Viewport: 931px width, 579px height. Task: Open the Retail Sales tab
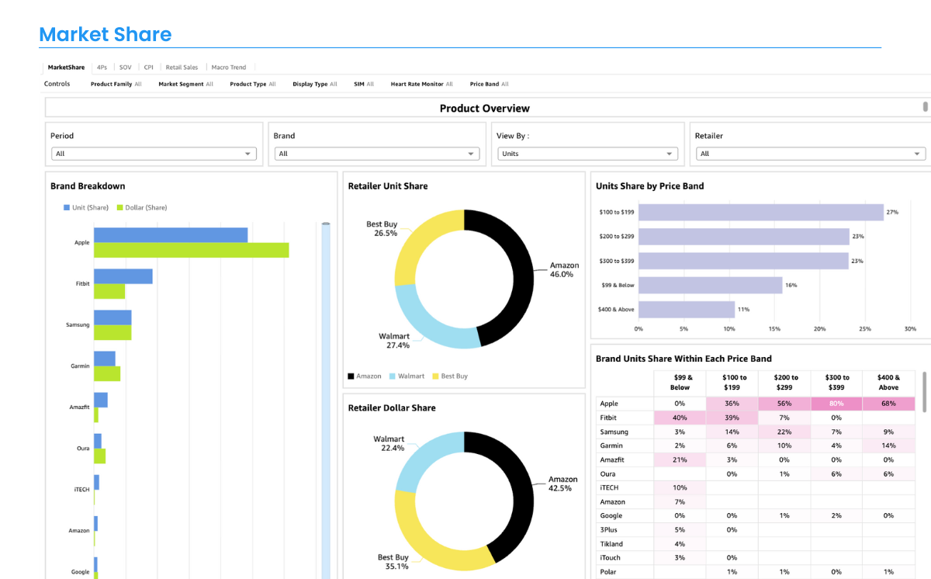(182, 68)
